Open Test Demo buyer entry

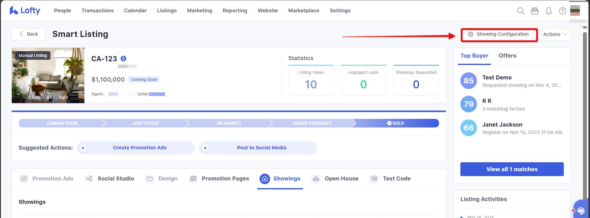[x=512, y=81]
